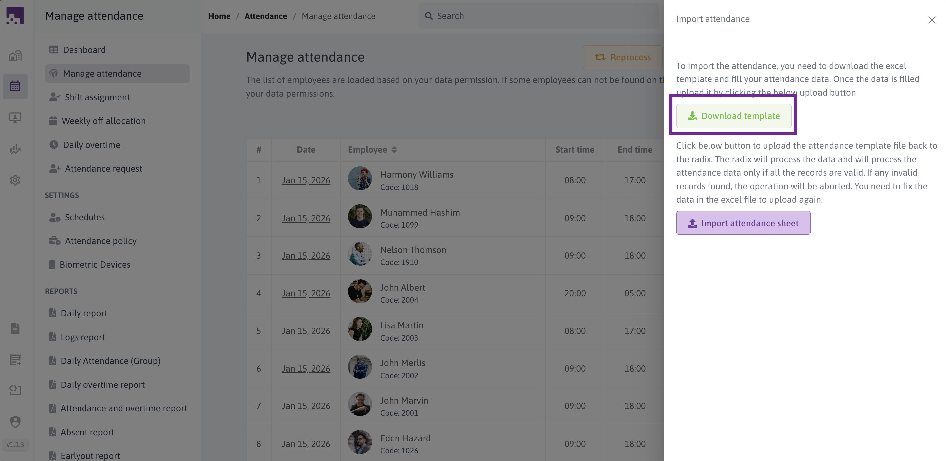The width and height of the screenshot is (946, 461).
Task: Select Weekly off allocation menu item
Action: pos(103,121)
